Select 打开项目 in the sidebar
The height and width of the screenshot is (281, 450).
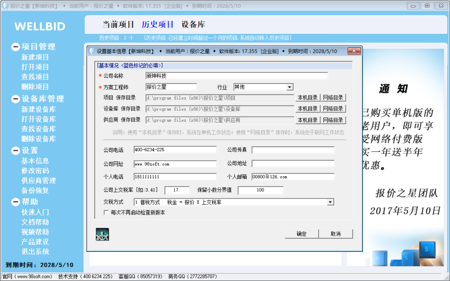(x=35, y=67)
